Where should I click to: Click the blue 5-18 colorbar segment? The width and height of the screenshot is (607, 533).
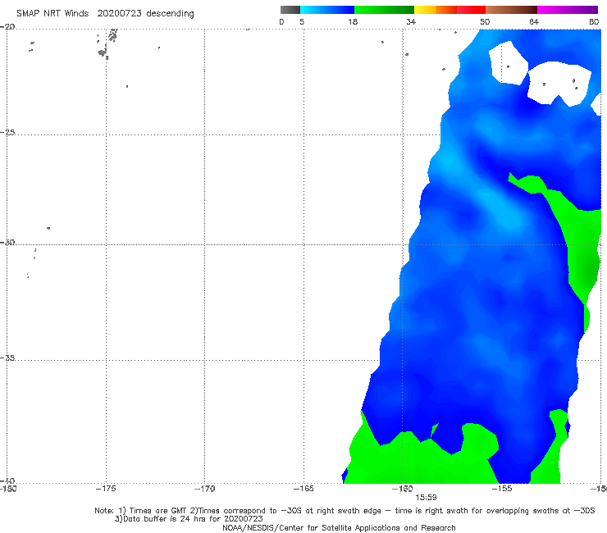[x=327, y=10]
